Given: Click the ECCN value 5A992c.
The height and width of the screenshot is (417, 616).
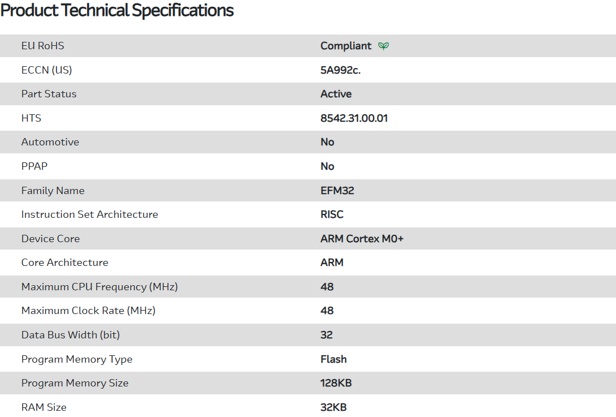Looking at the screenshot, I should (340, 70).
